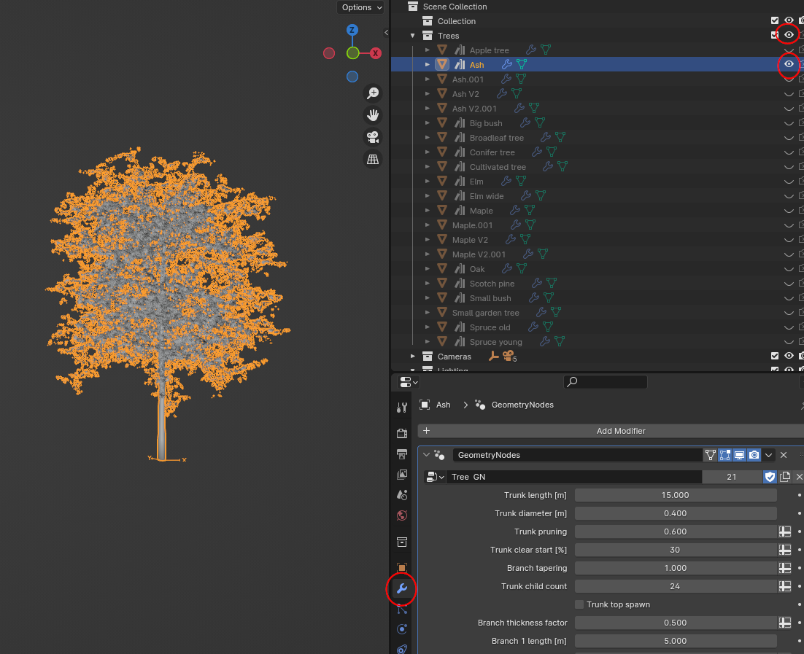The image size is (804, 654).
Task: Click the orange object icon of Conifer tree
Action: point(442,152)
